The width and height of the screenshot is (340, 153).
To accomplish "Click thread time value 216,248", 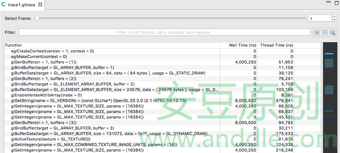I will pos(284,150).
